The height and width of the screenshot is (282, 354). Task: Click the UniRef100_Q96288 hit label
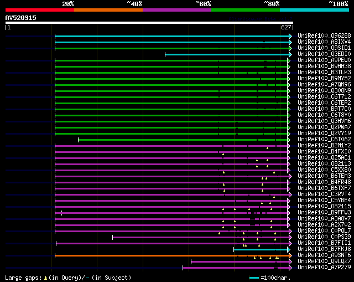[x=324, y=35]
